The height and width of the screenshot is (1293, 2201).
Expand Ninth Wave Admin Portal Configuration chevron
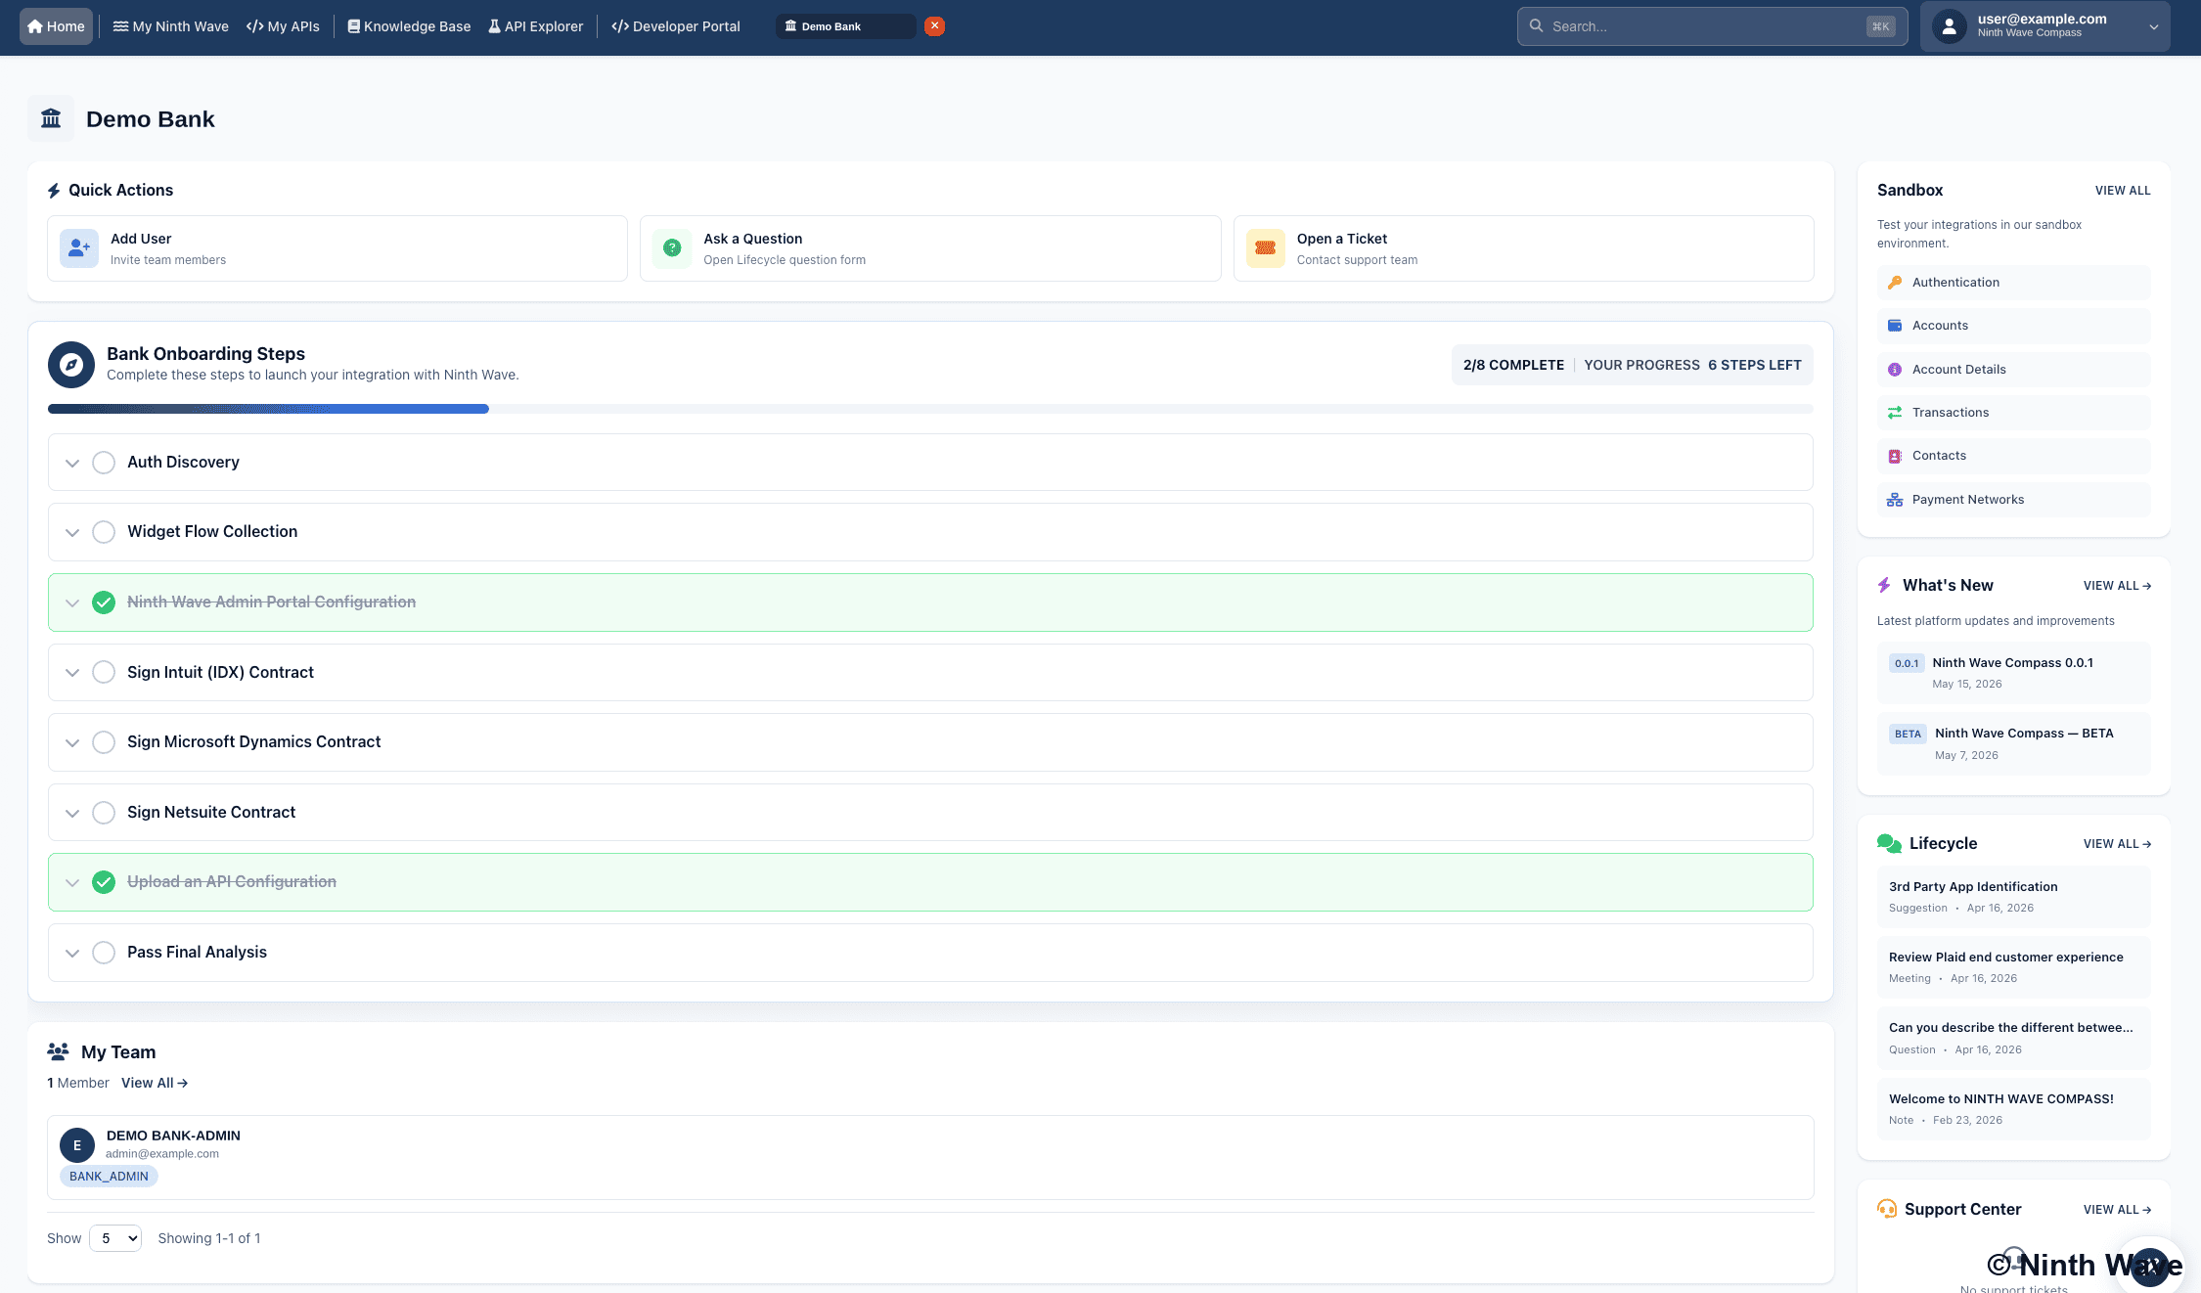[72, 602]
